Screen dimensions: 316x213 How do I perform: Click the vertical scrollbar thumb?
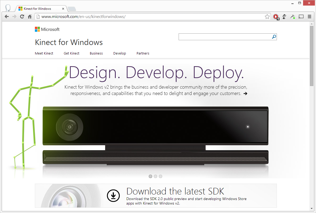click(312, 56)
